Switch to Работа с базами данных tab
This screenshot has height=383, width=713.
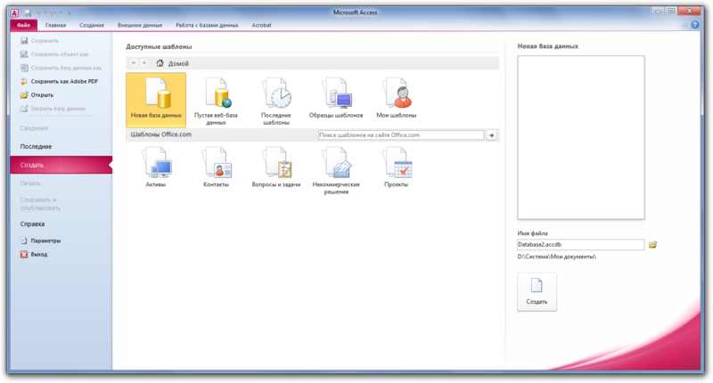click(x=207, y=26)
